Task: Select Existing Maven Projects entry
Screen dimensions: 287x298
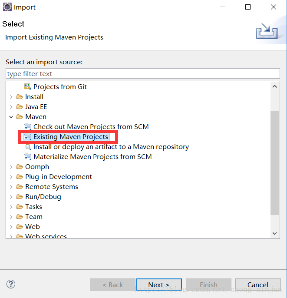Action: point(71,137)
